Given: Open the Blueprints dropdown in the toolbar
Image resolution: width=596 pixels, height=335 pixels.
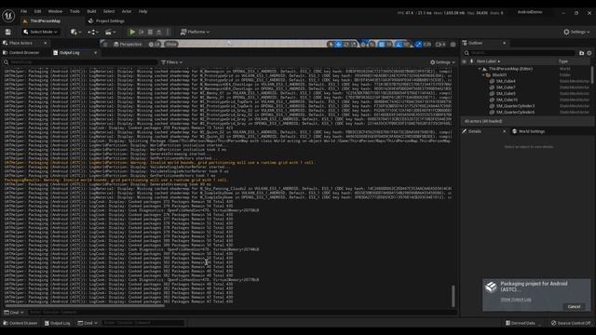Looking at the screenshot, I should [x=92, y=32].
